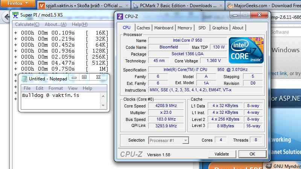This screenshot has width=301, height=169.
Task: Open the Calculate menu in Super PI
Action: click(27, 24)
